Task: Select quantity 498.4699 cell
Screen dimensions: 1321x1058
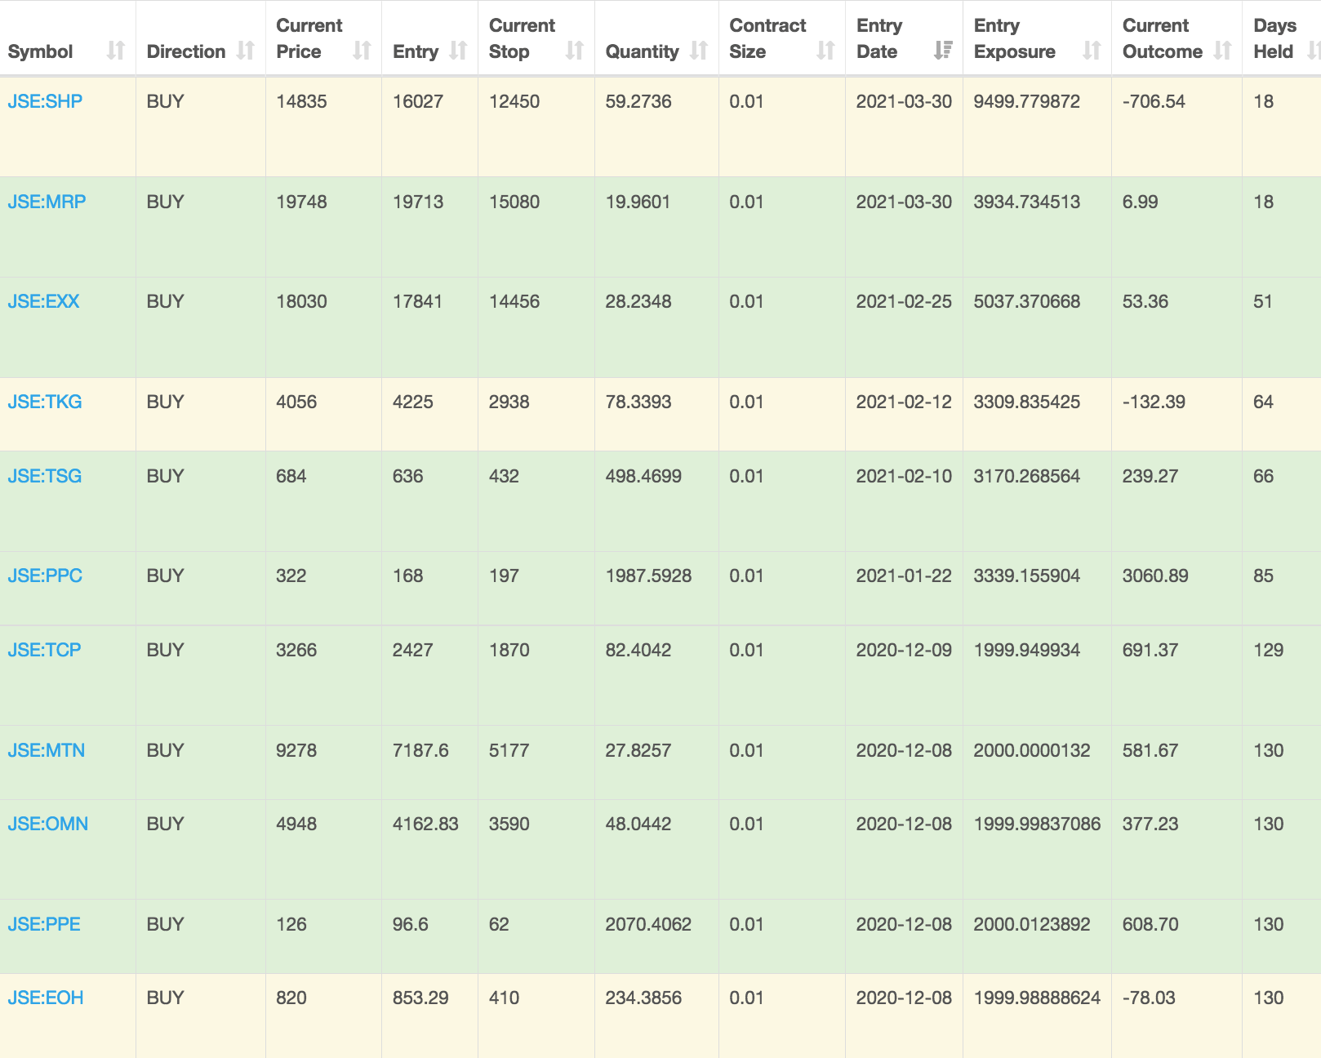Action: pos(643,476)
